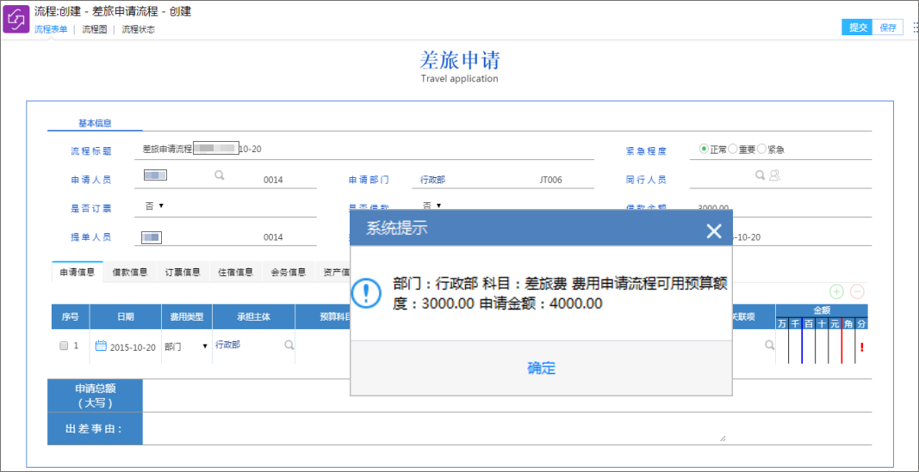Click the search icon for 申请人员
The height and width of the screenshot is (472, 919).
tap(220, 175)
